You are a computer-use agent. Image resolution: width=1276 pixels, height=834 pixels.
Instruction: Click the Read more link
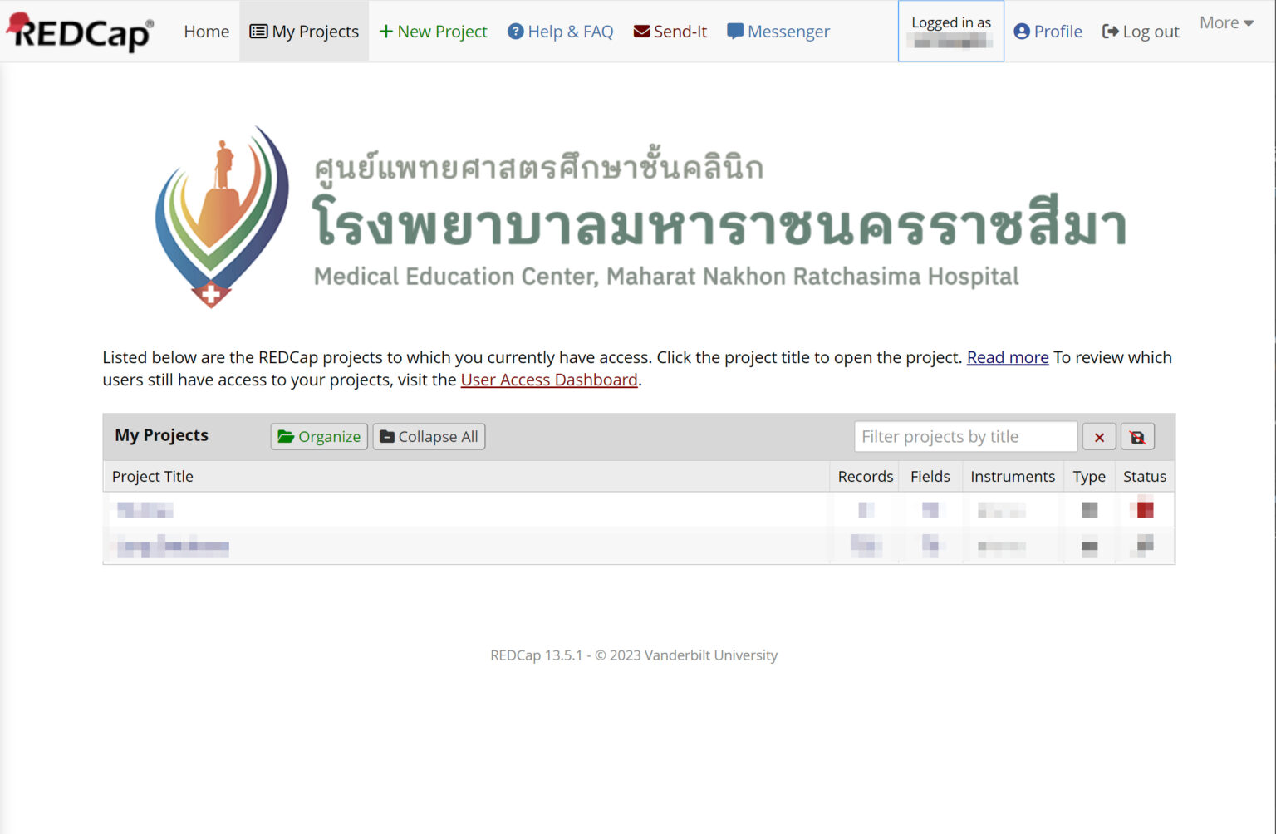[x=1007, y=357]
